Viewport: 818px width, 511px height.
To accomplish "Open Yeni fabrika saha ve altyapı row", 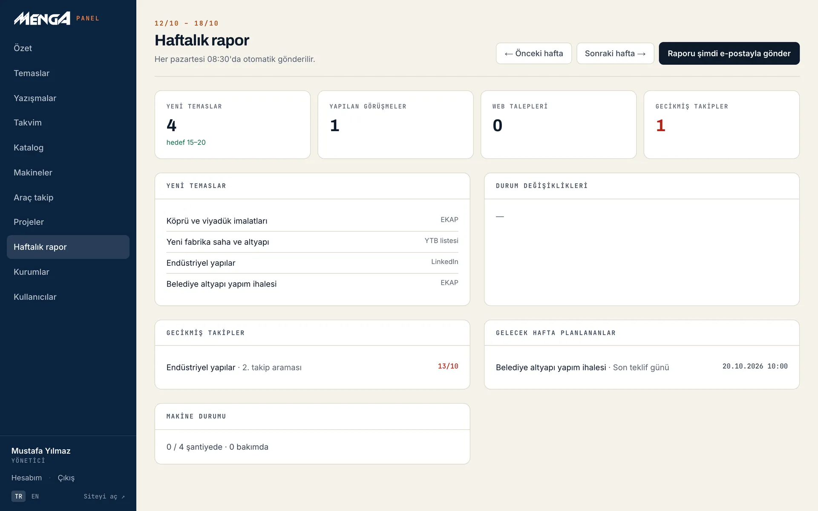I will point(312,242).
